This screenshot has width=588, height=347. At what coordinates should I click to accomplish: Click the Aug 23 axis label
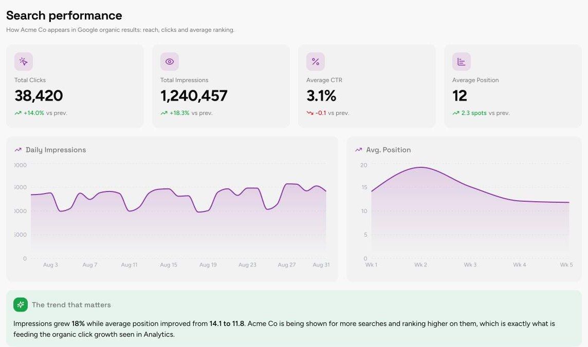click(x=248, y=265)
